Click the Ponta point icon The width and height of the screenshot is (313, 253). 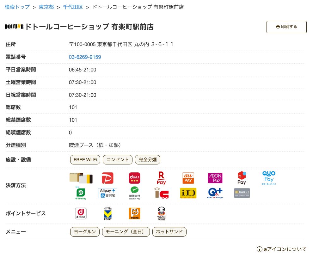click(x=135, y=213)
